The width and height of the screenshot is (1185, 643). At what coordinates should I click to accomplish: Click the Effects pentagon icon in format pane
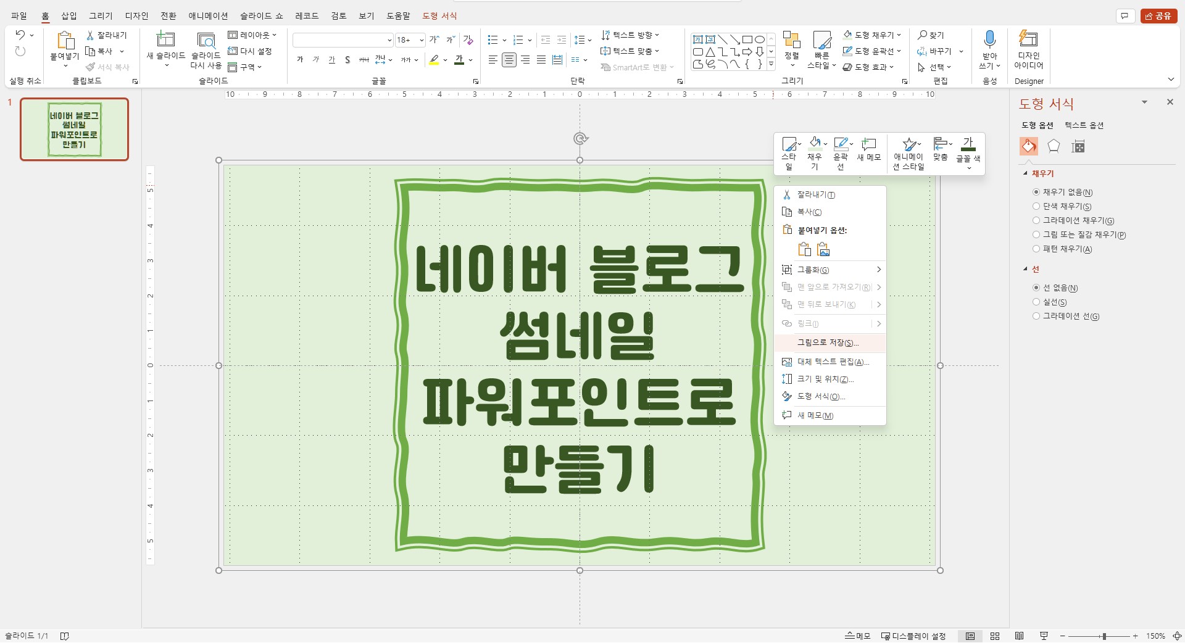(x=1054, y=146)
